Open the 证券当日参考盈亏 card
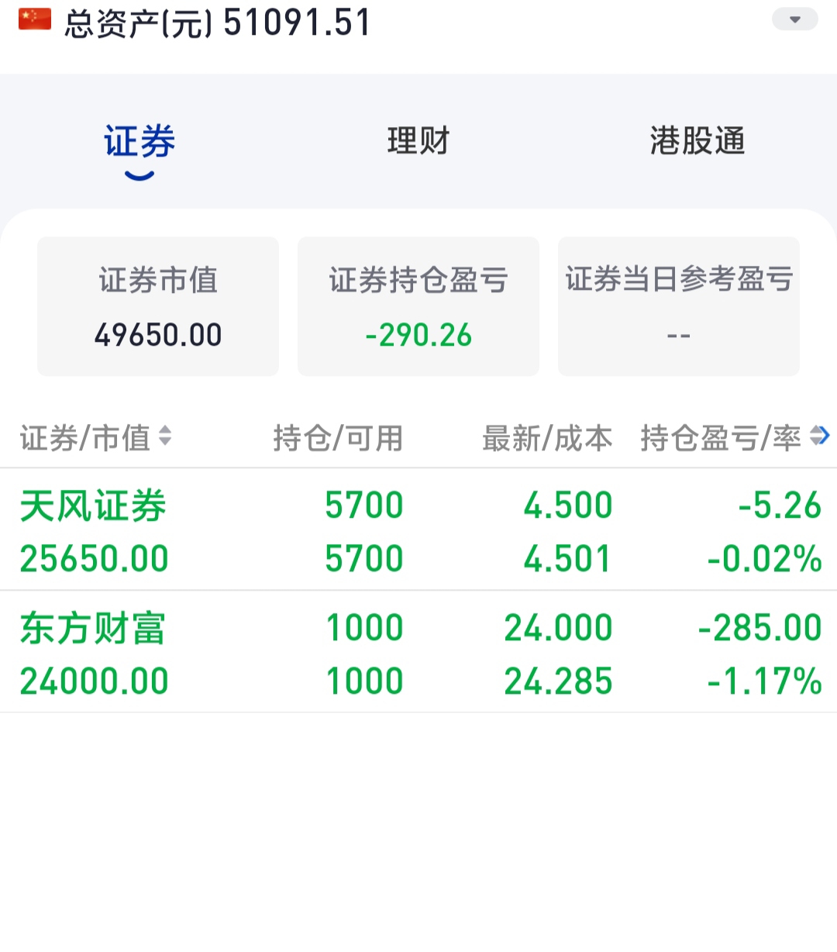 [679, 306]
